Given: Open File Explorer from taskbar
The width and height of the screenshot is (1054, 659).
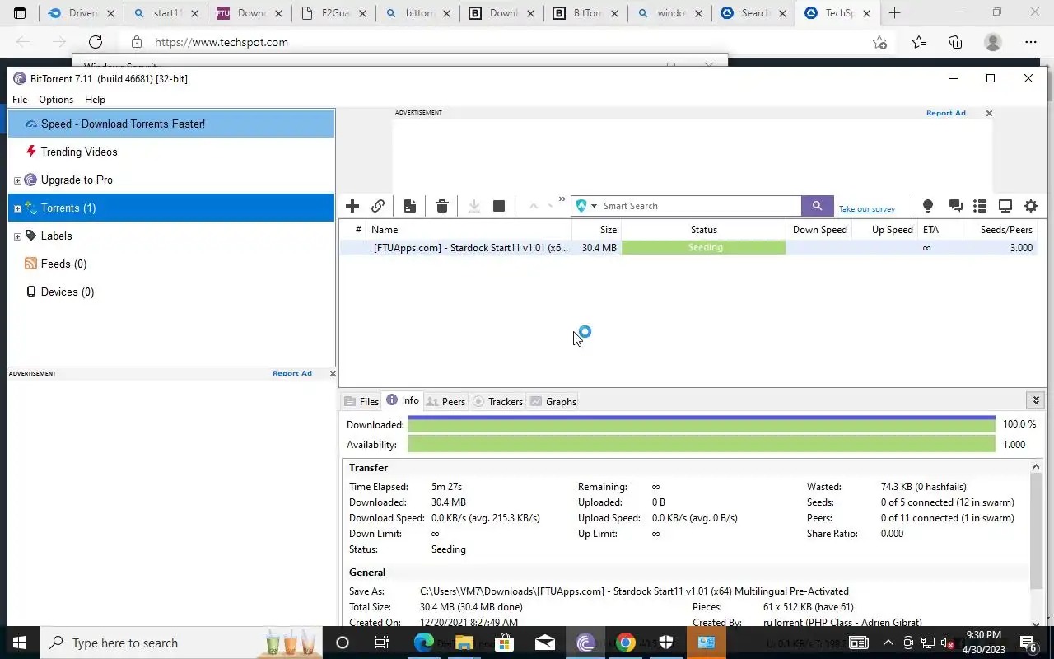Looking at the screenshot, I should coord(464,643).
